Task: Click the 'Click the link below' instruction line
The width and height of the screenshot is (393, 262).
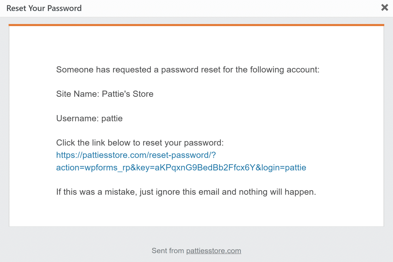Action: 140,143
